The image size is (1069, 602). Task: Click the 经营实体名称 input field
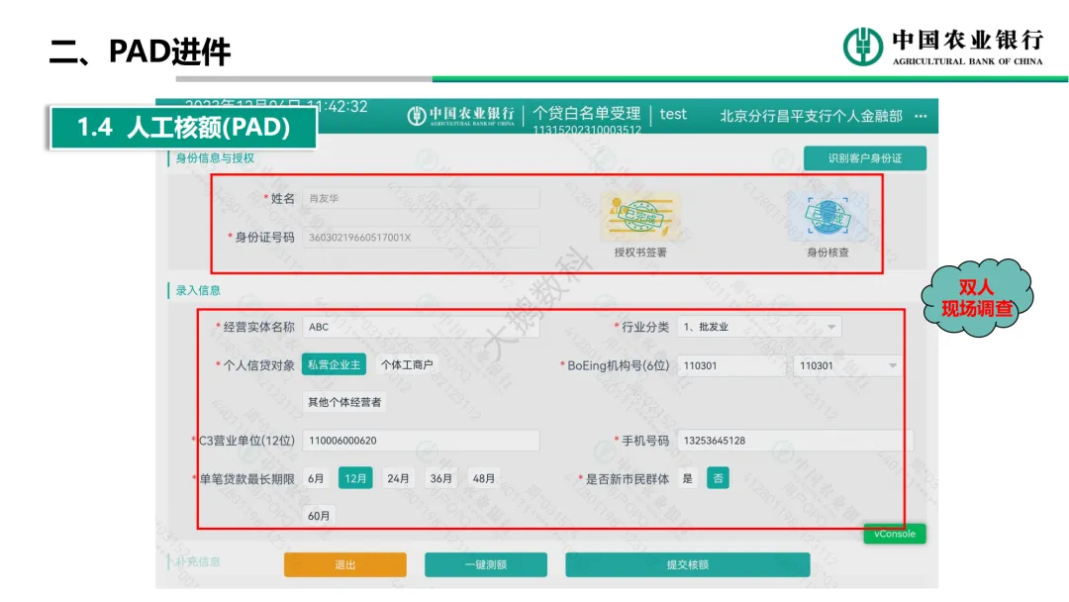tap(421, 327)
